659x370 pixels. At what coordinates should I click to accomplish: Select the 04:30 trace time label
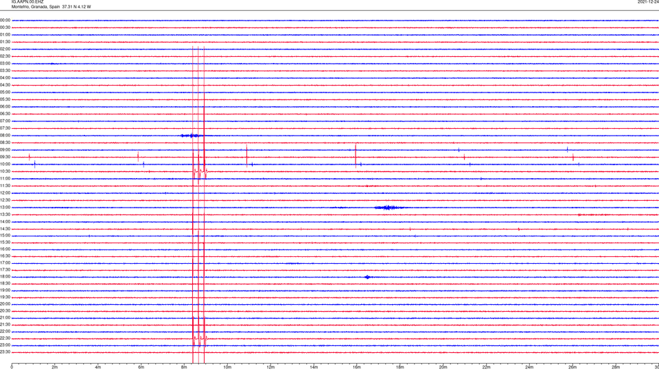tap(5, 85)
